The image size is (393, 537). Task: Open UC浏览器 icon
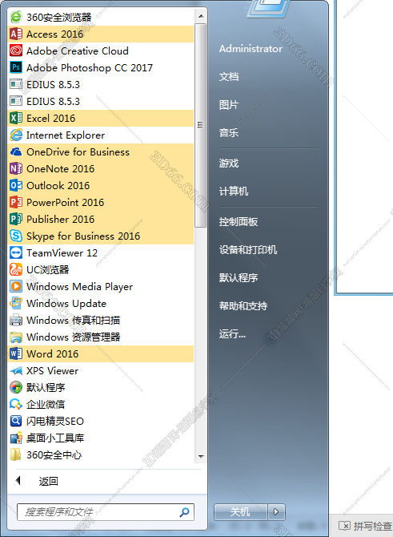click(x=16, y=269)
